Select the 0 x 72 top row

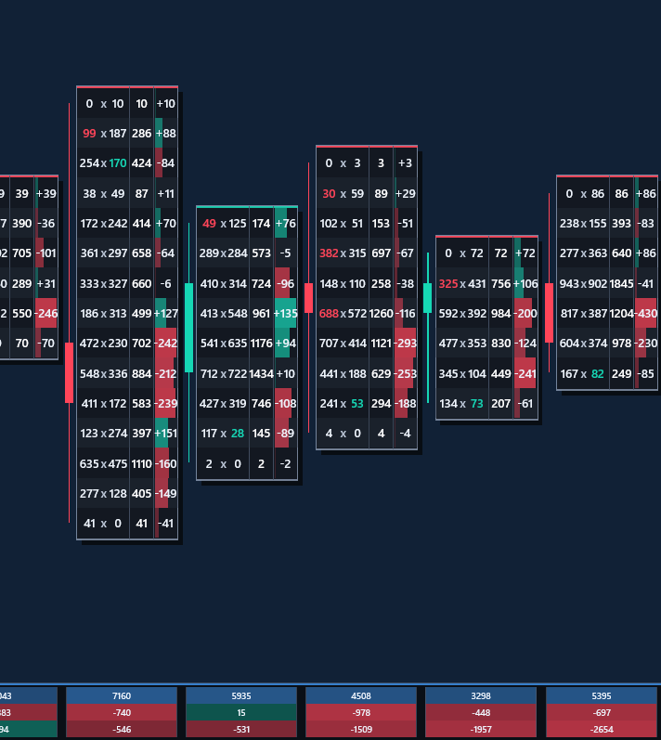click(486, 253)
